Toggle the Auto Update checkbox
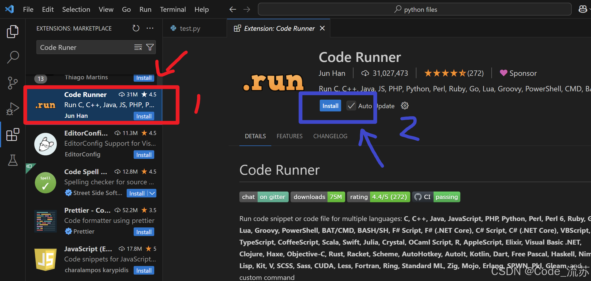The height and width of the screenshot is (281, 591). (x=351, y=106)
